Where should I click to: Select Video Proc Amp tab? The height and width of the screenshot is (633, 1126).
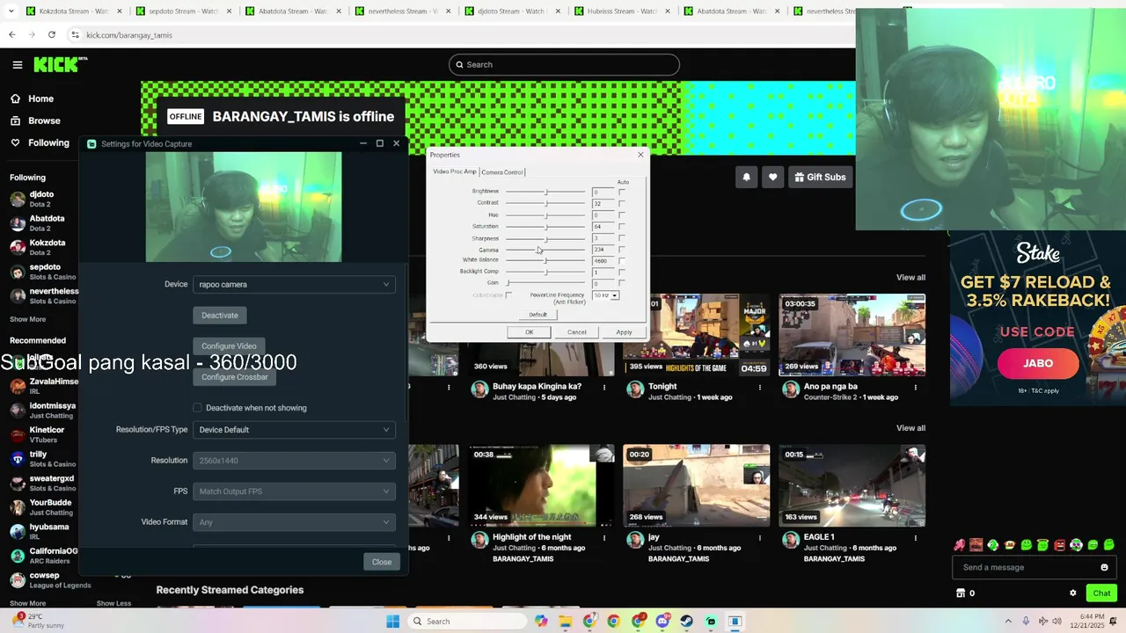[455, 171]
